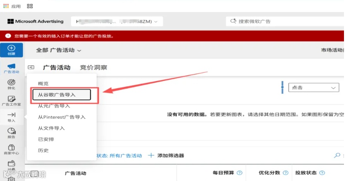Select 概览 in the import menu

click(43, 83)
